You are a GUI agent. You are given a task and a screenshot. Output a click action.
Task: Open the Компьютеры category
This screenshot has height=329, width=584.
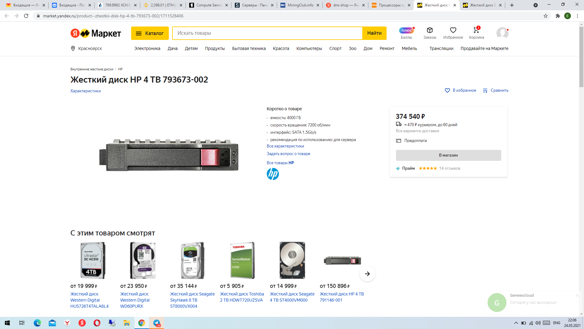[309, 48]
